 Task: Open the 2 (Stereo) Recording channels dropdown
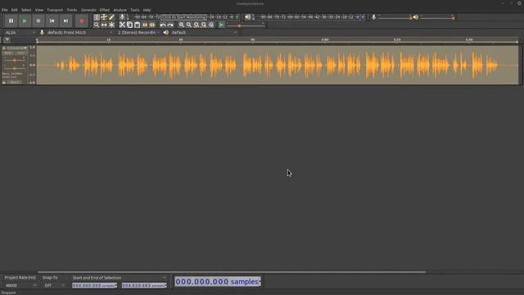tap(138, 33)
